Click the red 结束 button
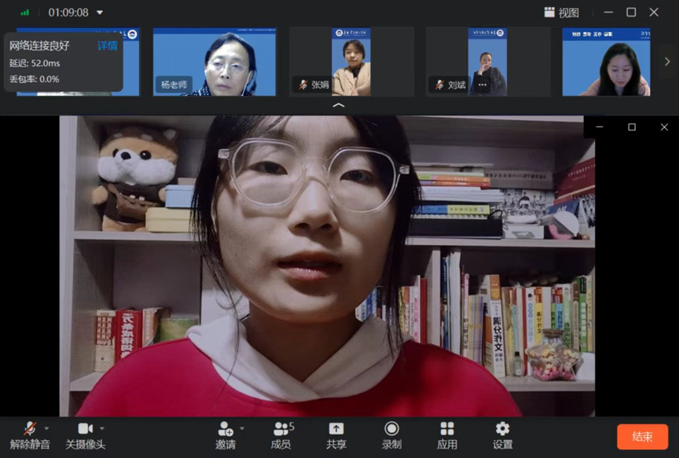679x458 pixels. coord(642,437)
